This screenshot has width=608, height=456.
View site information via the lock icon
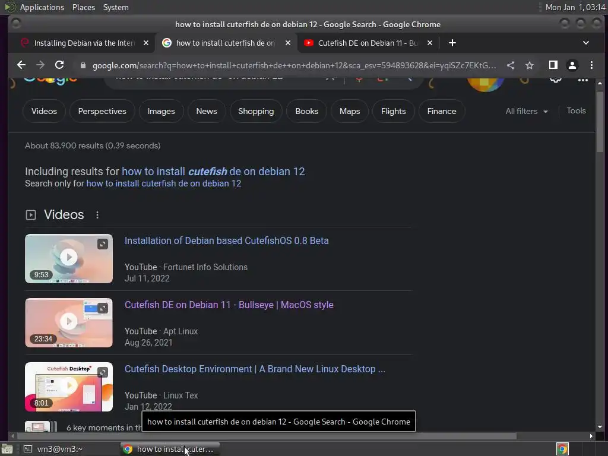point(83,65)
